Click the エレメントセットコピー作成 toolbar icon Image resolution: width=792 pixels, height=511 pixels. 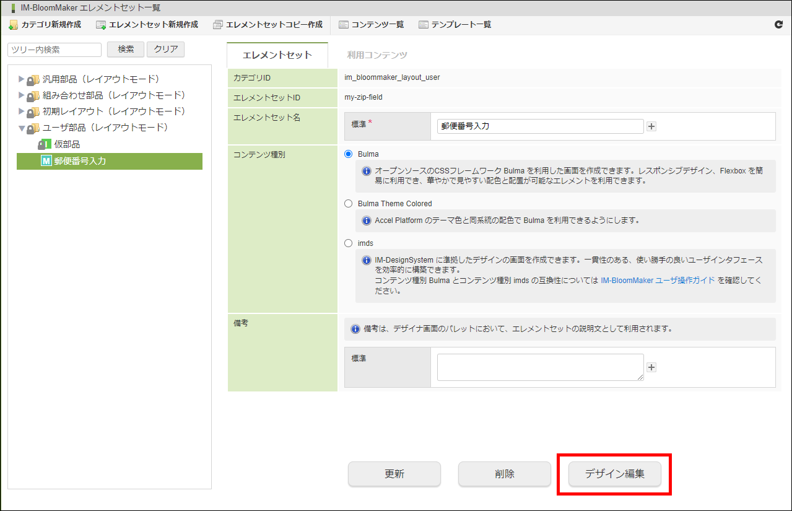click(217, 25)
